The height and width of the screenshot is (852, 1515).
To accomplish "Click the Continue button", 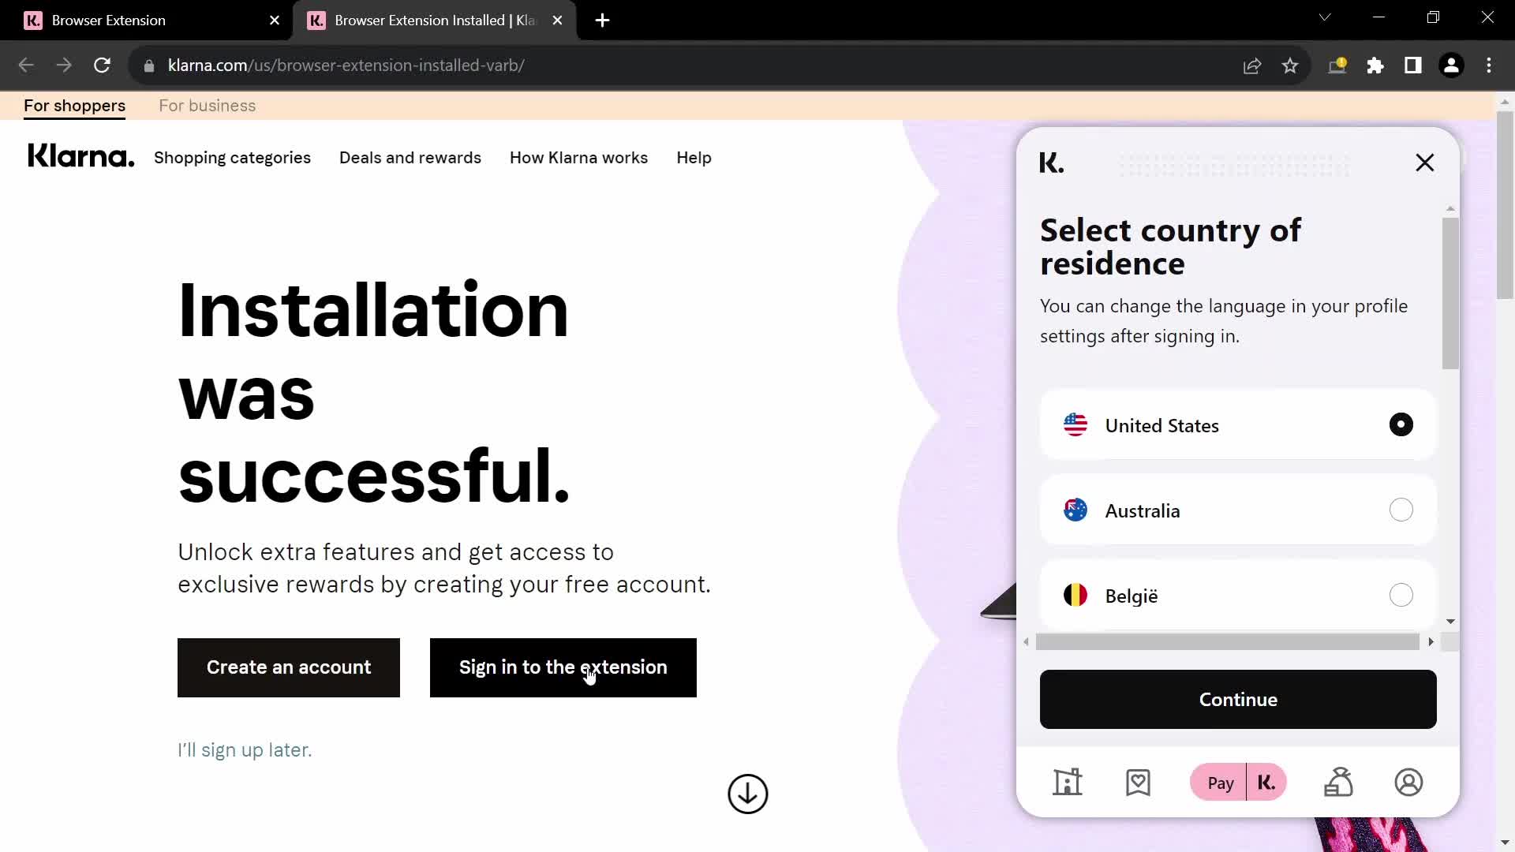I will click(1238, 699).
